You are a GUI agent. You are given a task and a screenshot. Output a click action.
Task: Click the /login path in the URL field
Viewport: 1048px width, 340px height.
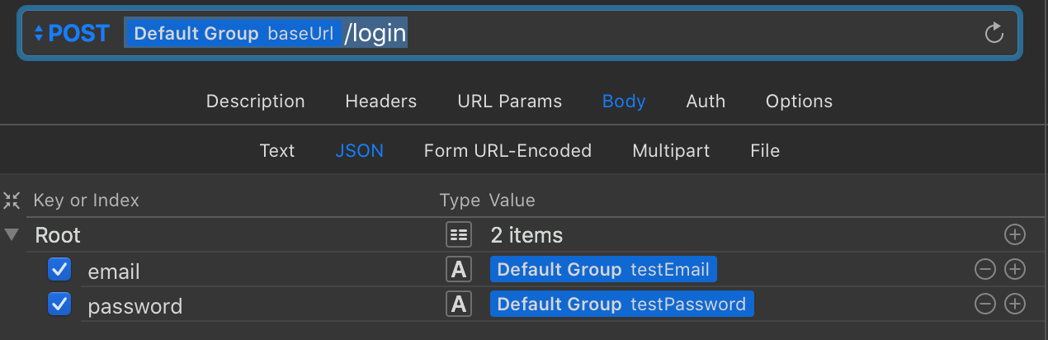point(375,33)
